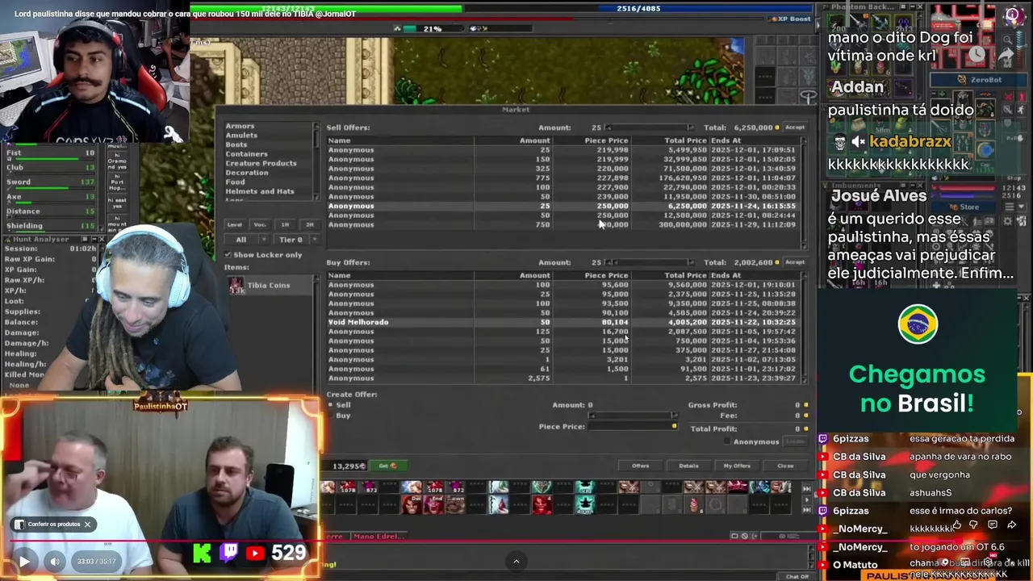Play the paused video

pos(24,561)
